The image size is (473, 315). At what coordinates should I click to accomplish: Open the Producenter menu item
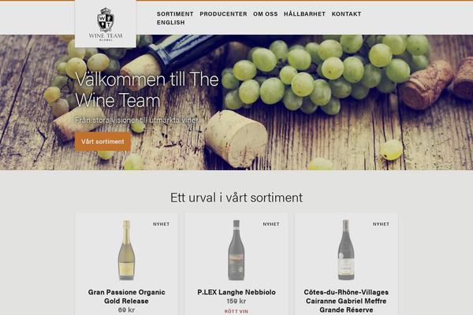[223, 14]
